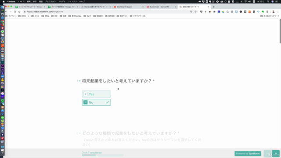Open the その他のブックマーク folder

click(x=270, y=16)
